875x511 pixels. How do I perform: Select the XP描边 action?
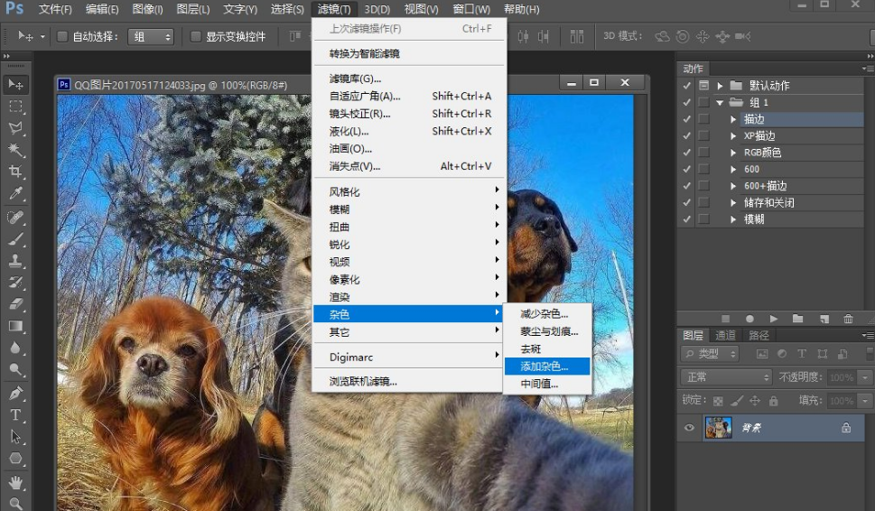pyautogui.click(x=759, y=135)
